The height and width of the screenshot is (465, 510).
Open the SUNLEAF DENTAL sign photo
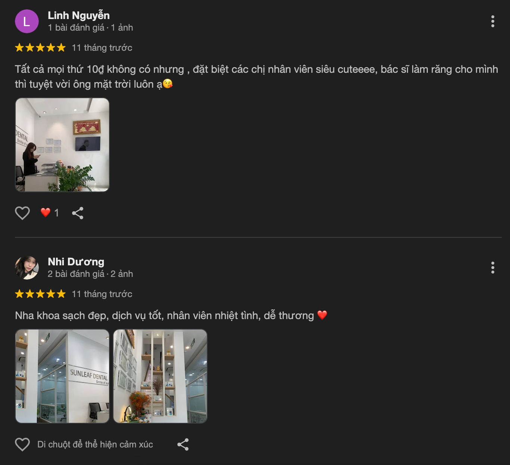coord(62,376)
